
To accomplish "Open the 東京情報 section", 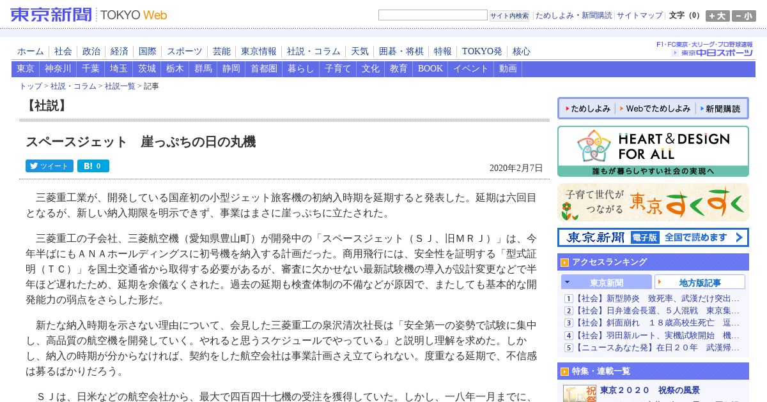I will 259,52.
